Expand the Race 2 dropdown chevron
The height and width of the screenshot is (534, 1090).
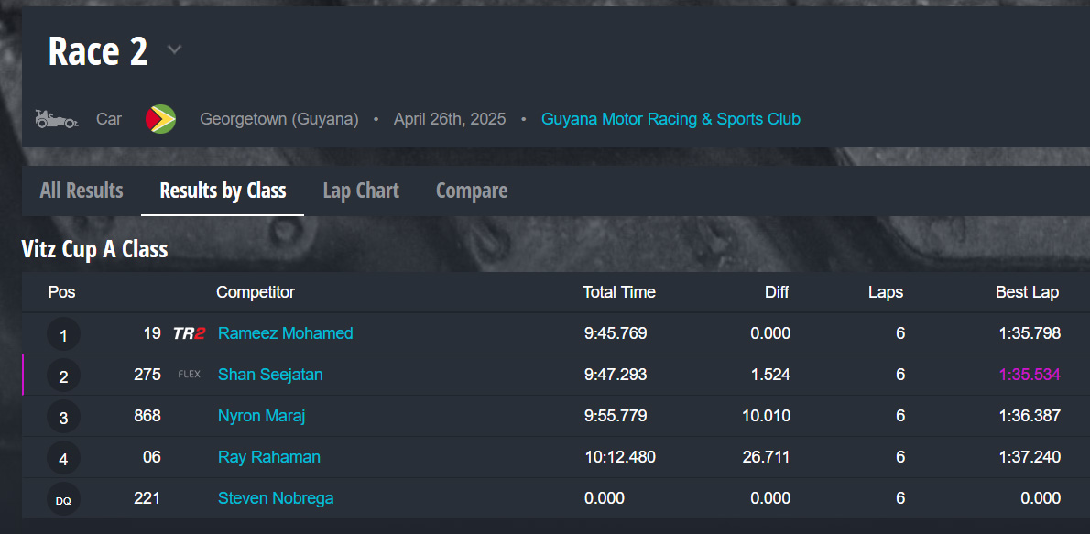coord(174,49)
